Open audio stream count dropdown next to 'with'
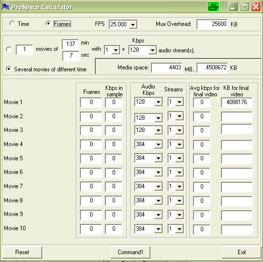 tap(116, 50)
